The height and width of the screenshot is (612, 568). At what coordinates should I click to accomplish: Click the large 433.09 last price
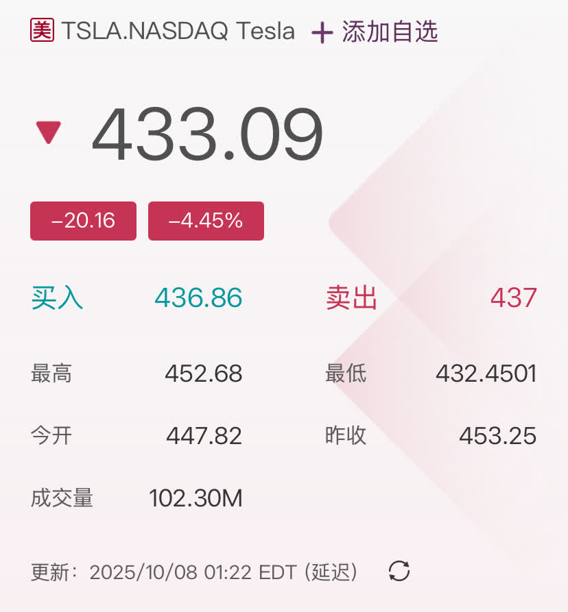click(x=207, y=134)
